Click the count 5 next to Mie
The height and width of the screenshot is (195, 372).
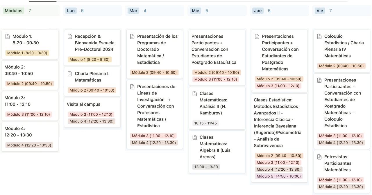point(207,11)
